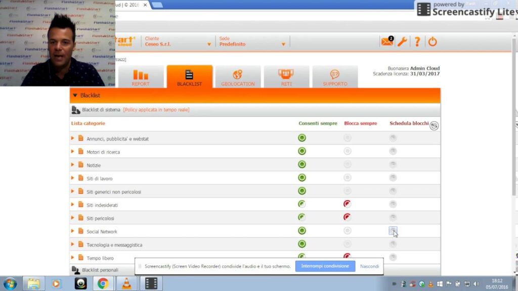Expand Motori di ricerca category

pos(72,152)
